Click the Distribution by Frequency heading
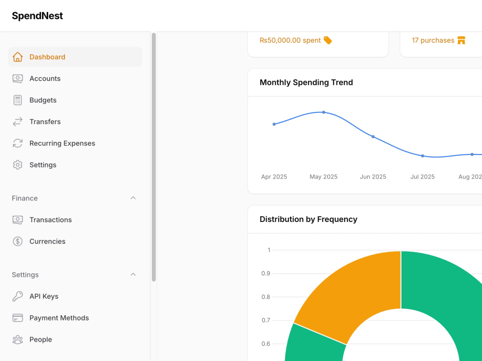This screenshot has width=482, height=361. pyautogui.click(x=308, y=219)
